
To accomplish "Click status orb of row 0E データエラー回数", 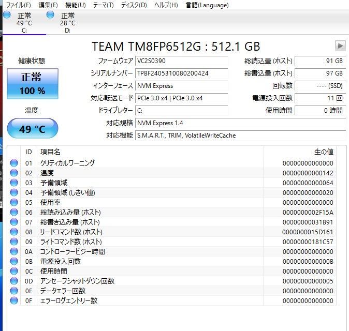I will pyautogui.click(x=14, y=291).
